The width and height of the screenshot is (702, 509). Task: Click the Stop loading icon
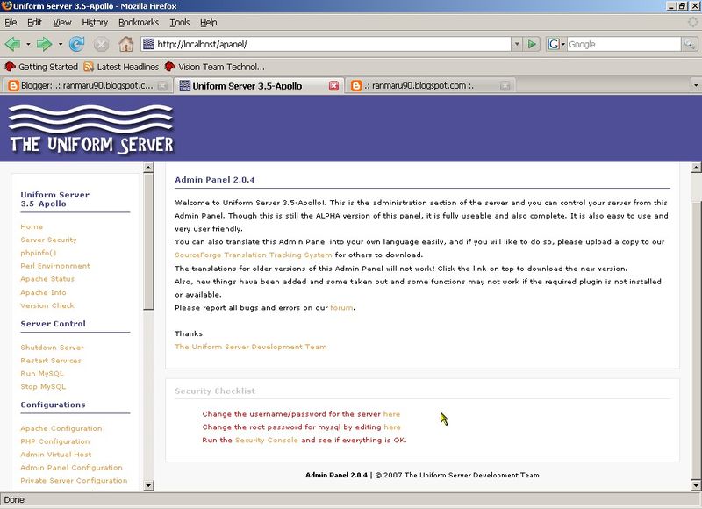101,44
